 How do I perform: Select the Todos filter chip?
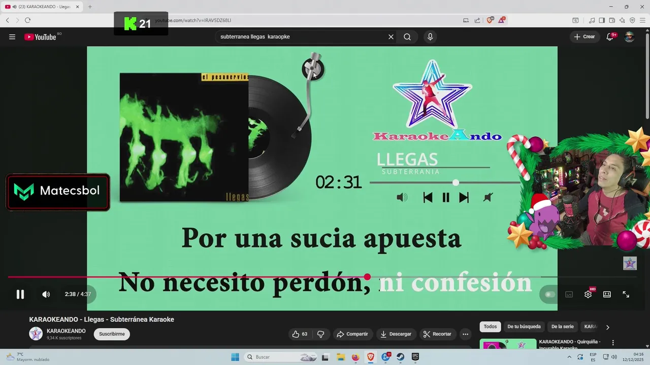point(490,327)
